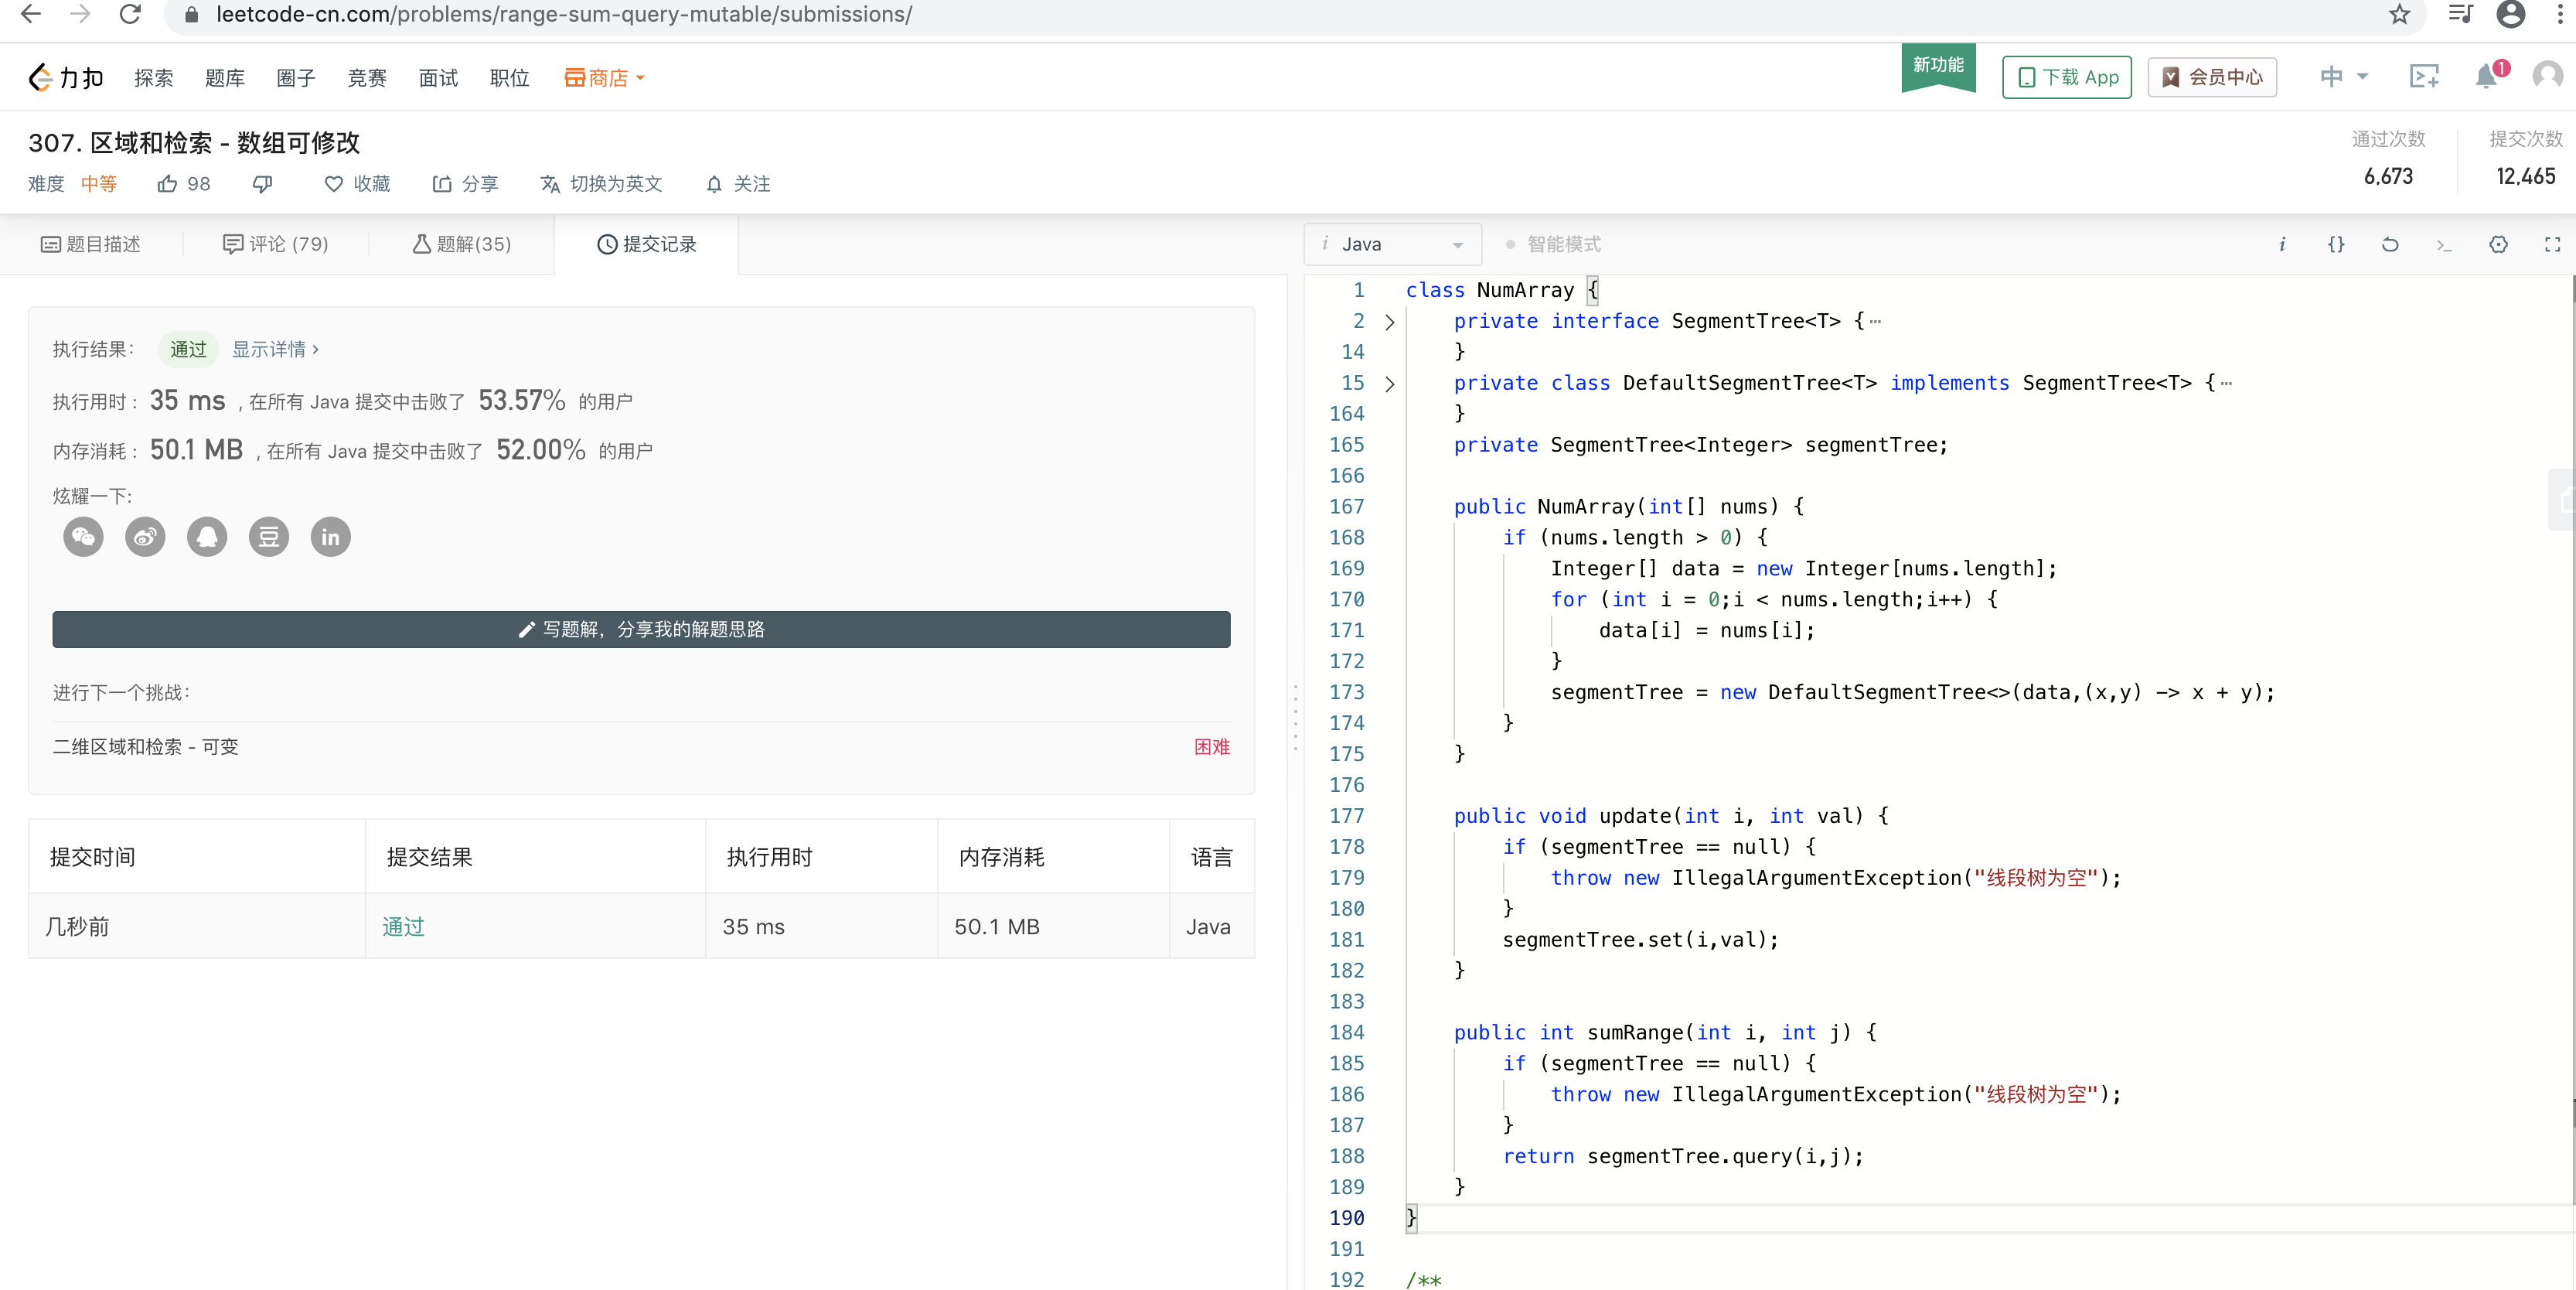Reload the page with refresh icon
This screenshot has height=1290, width=2576.
(x=130, y=14)
